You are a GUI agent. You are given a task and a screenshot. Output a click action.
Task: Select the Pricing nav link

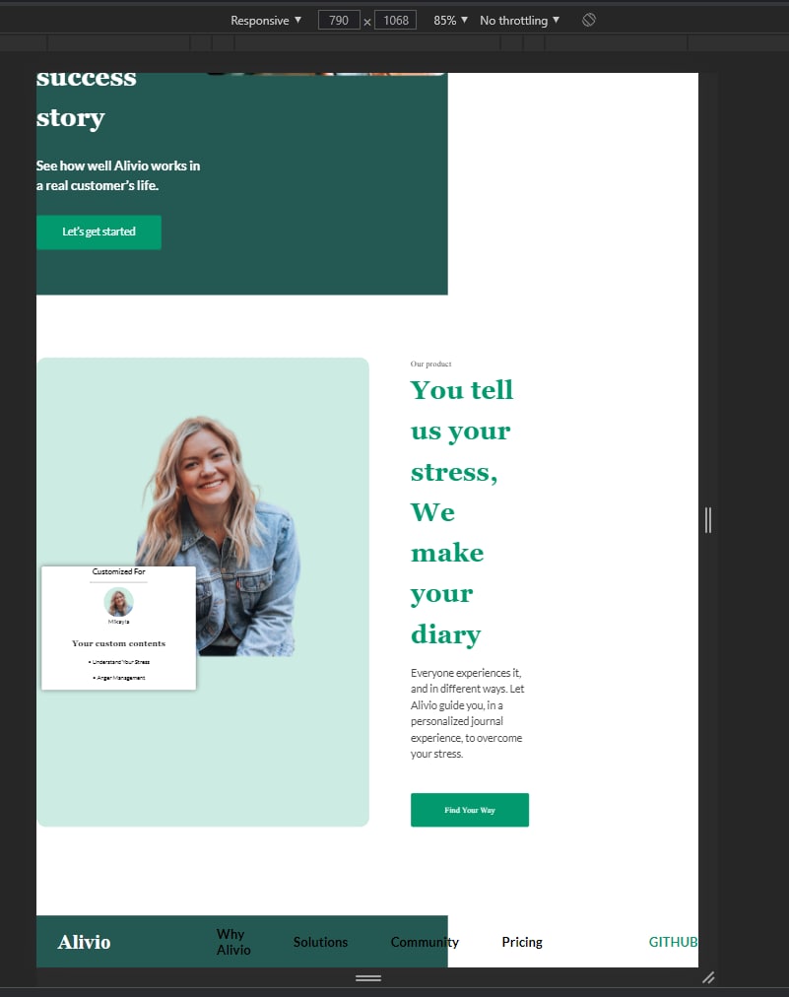point(522,942)
